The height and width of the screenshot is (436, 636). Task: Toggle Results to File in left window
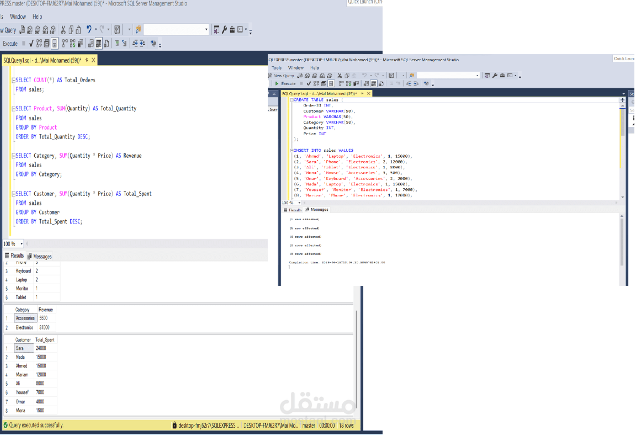pyautogui.click(x=106, y=44)
